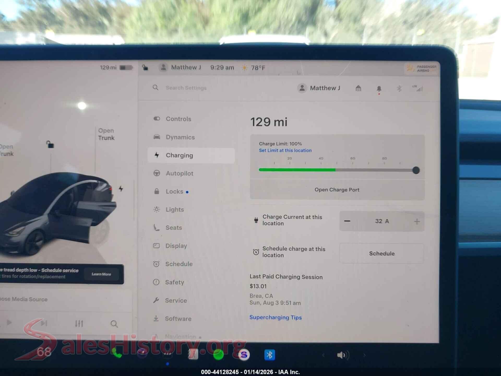Open Bluetooth settings from the settings header icon
This screenshot has height=376, width=501.
pos(399,89)
